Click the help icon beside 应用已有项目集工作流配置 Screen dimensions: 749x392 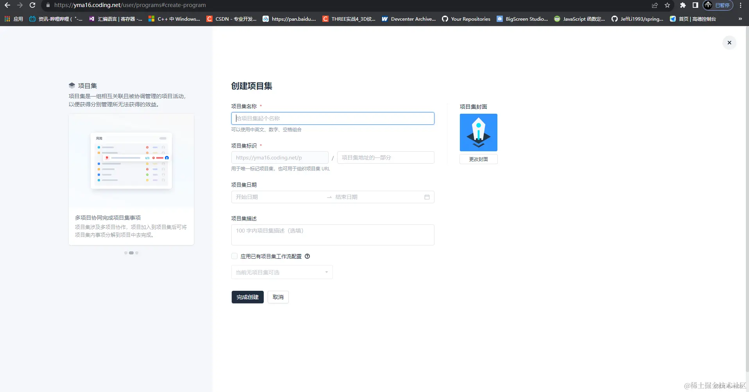coord(307,256)
